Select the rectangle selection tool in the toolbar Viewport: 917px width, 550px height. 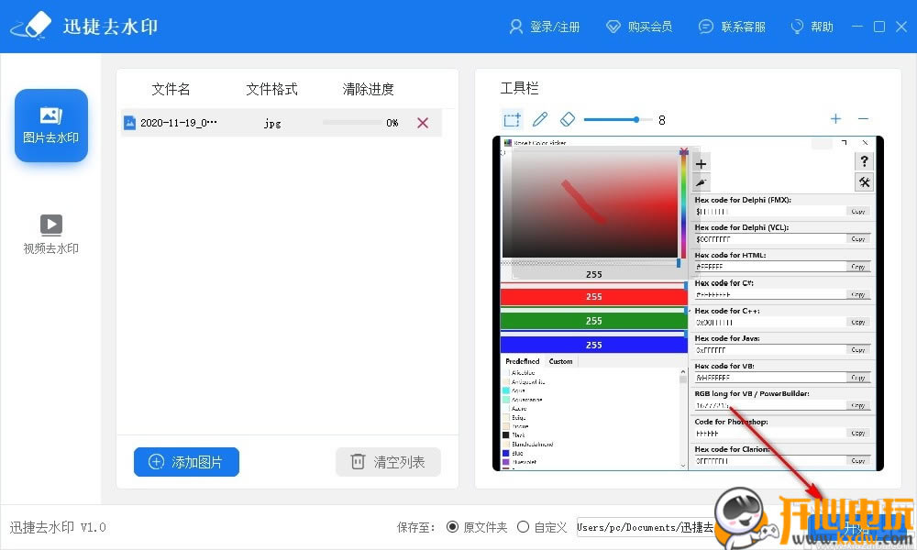pyautogui.click(x=513, y=119)
